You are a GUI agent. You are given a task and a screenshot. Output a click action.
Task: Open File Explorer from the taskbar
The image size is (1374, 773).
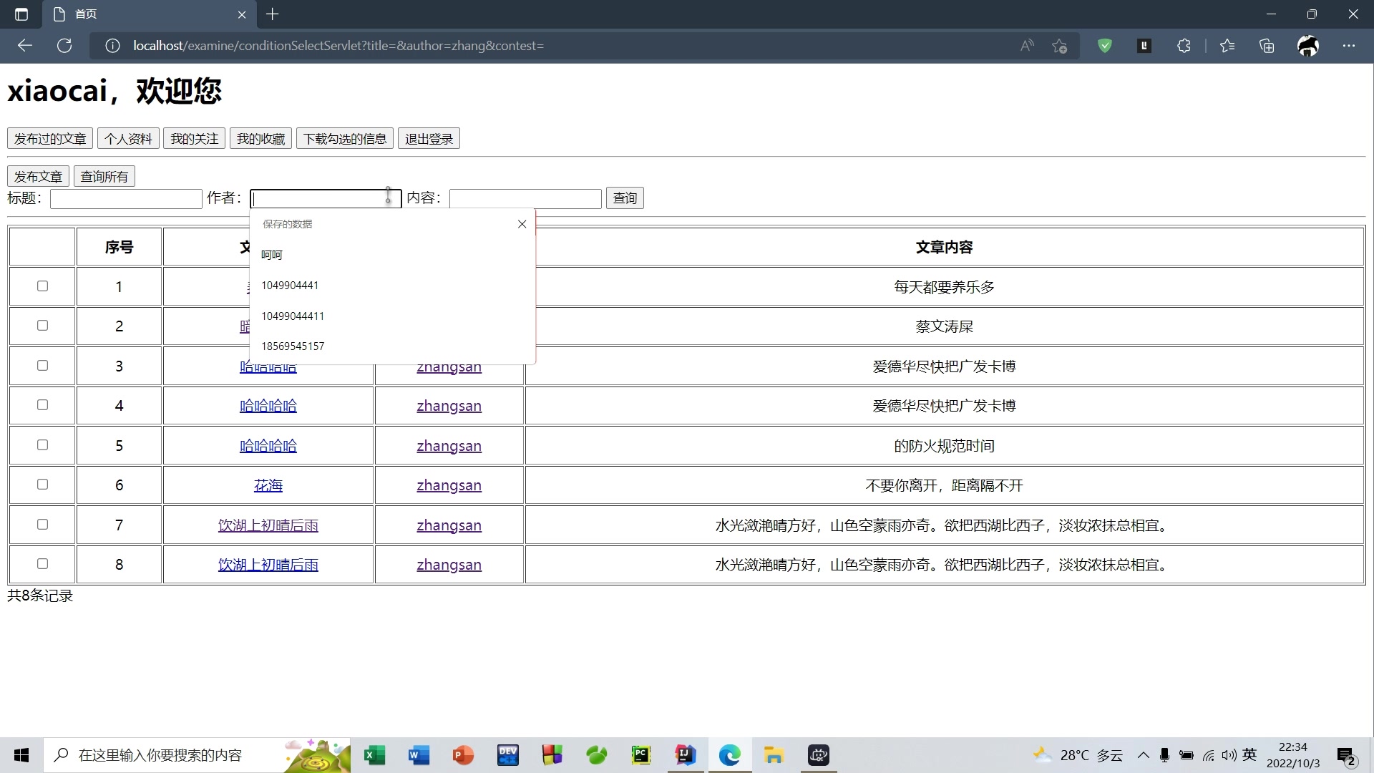tap(774, 755)
